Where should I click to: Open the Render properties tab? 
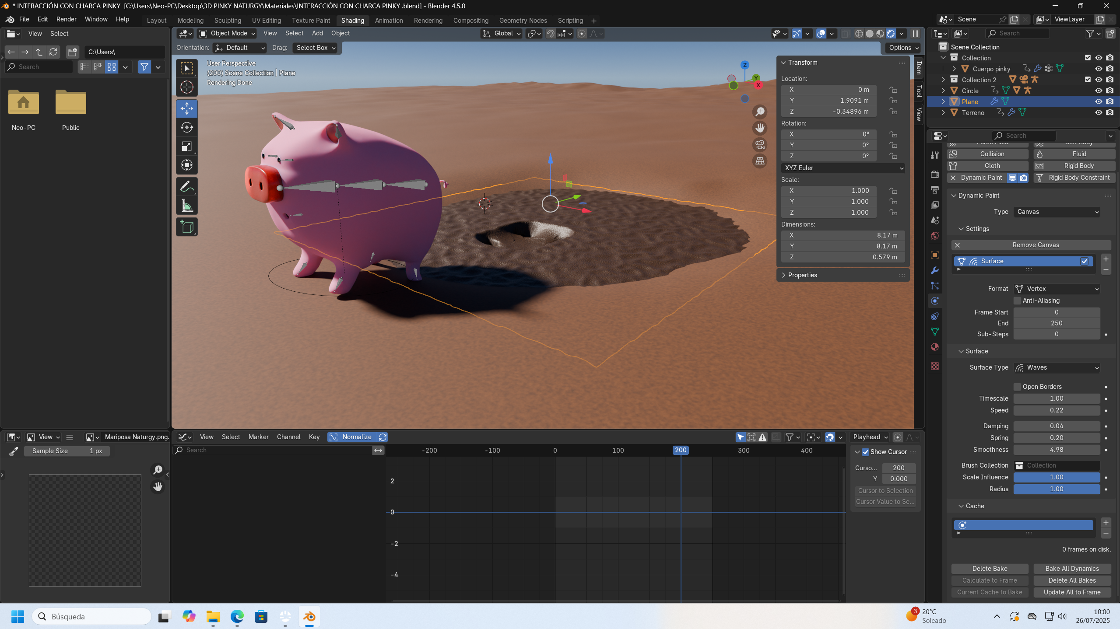click(x=935, y=174)
